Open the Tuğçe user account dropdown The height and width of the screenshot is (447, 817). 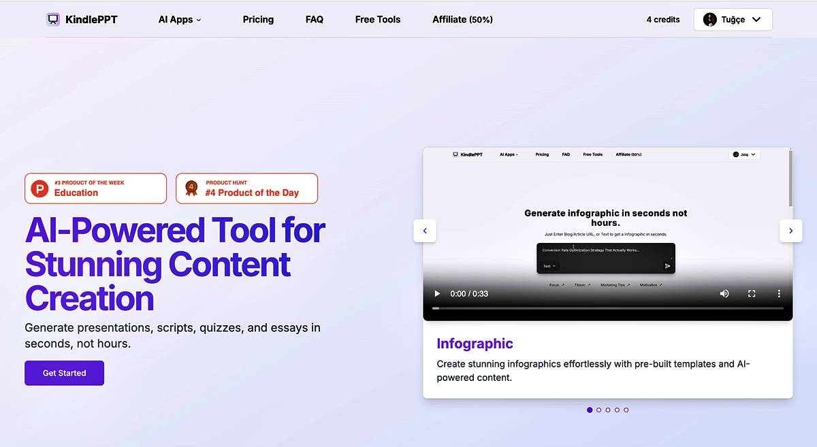pos(733,20)
